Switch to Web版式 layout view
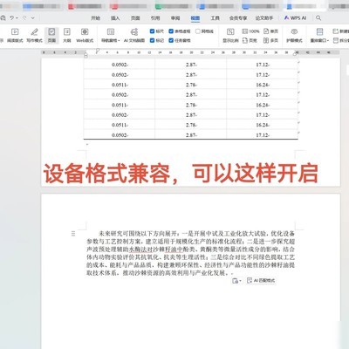The width and height of the screenshot is (349, 349). click(x=85, y=36)
